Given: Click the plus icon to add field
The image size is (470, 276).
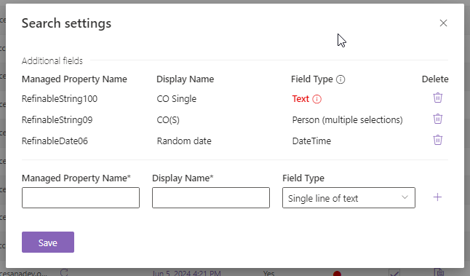Looking at the screenshot, I should tap(438, 197).
